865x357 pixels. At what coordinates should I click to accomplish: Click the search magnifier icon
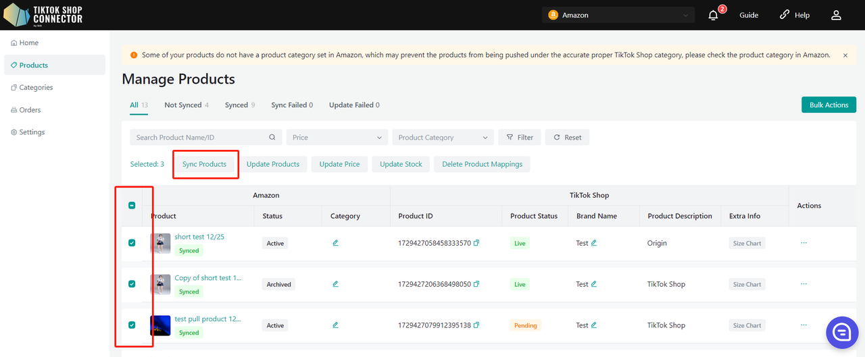pyautogui.click(x=272, y=138)
